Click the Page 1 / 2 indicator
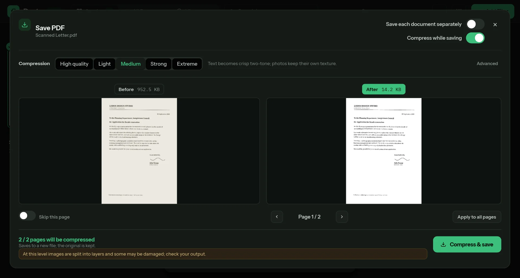 point(309,217)
